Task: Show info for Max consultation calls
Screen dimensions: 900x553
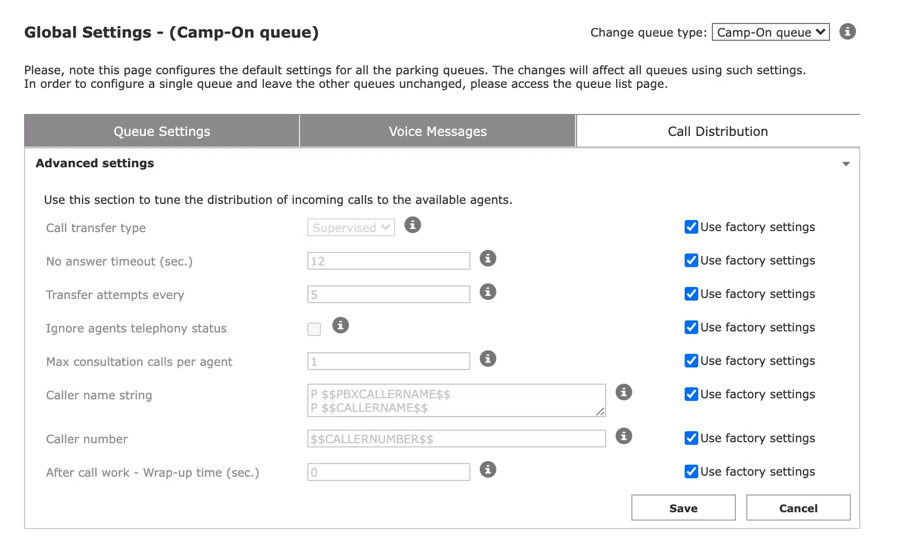Action: click(488, 359)
